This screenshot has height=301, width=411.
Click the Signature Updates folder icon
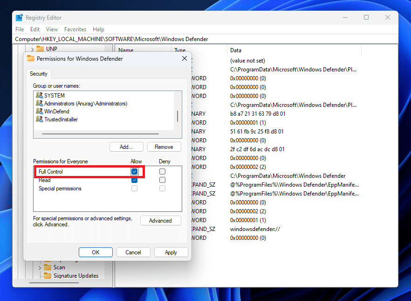[48, 276]
